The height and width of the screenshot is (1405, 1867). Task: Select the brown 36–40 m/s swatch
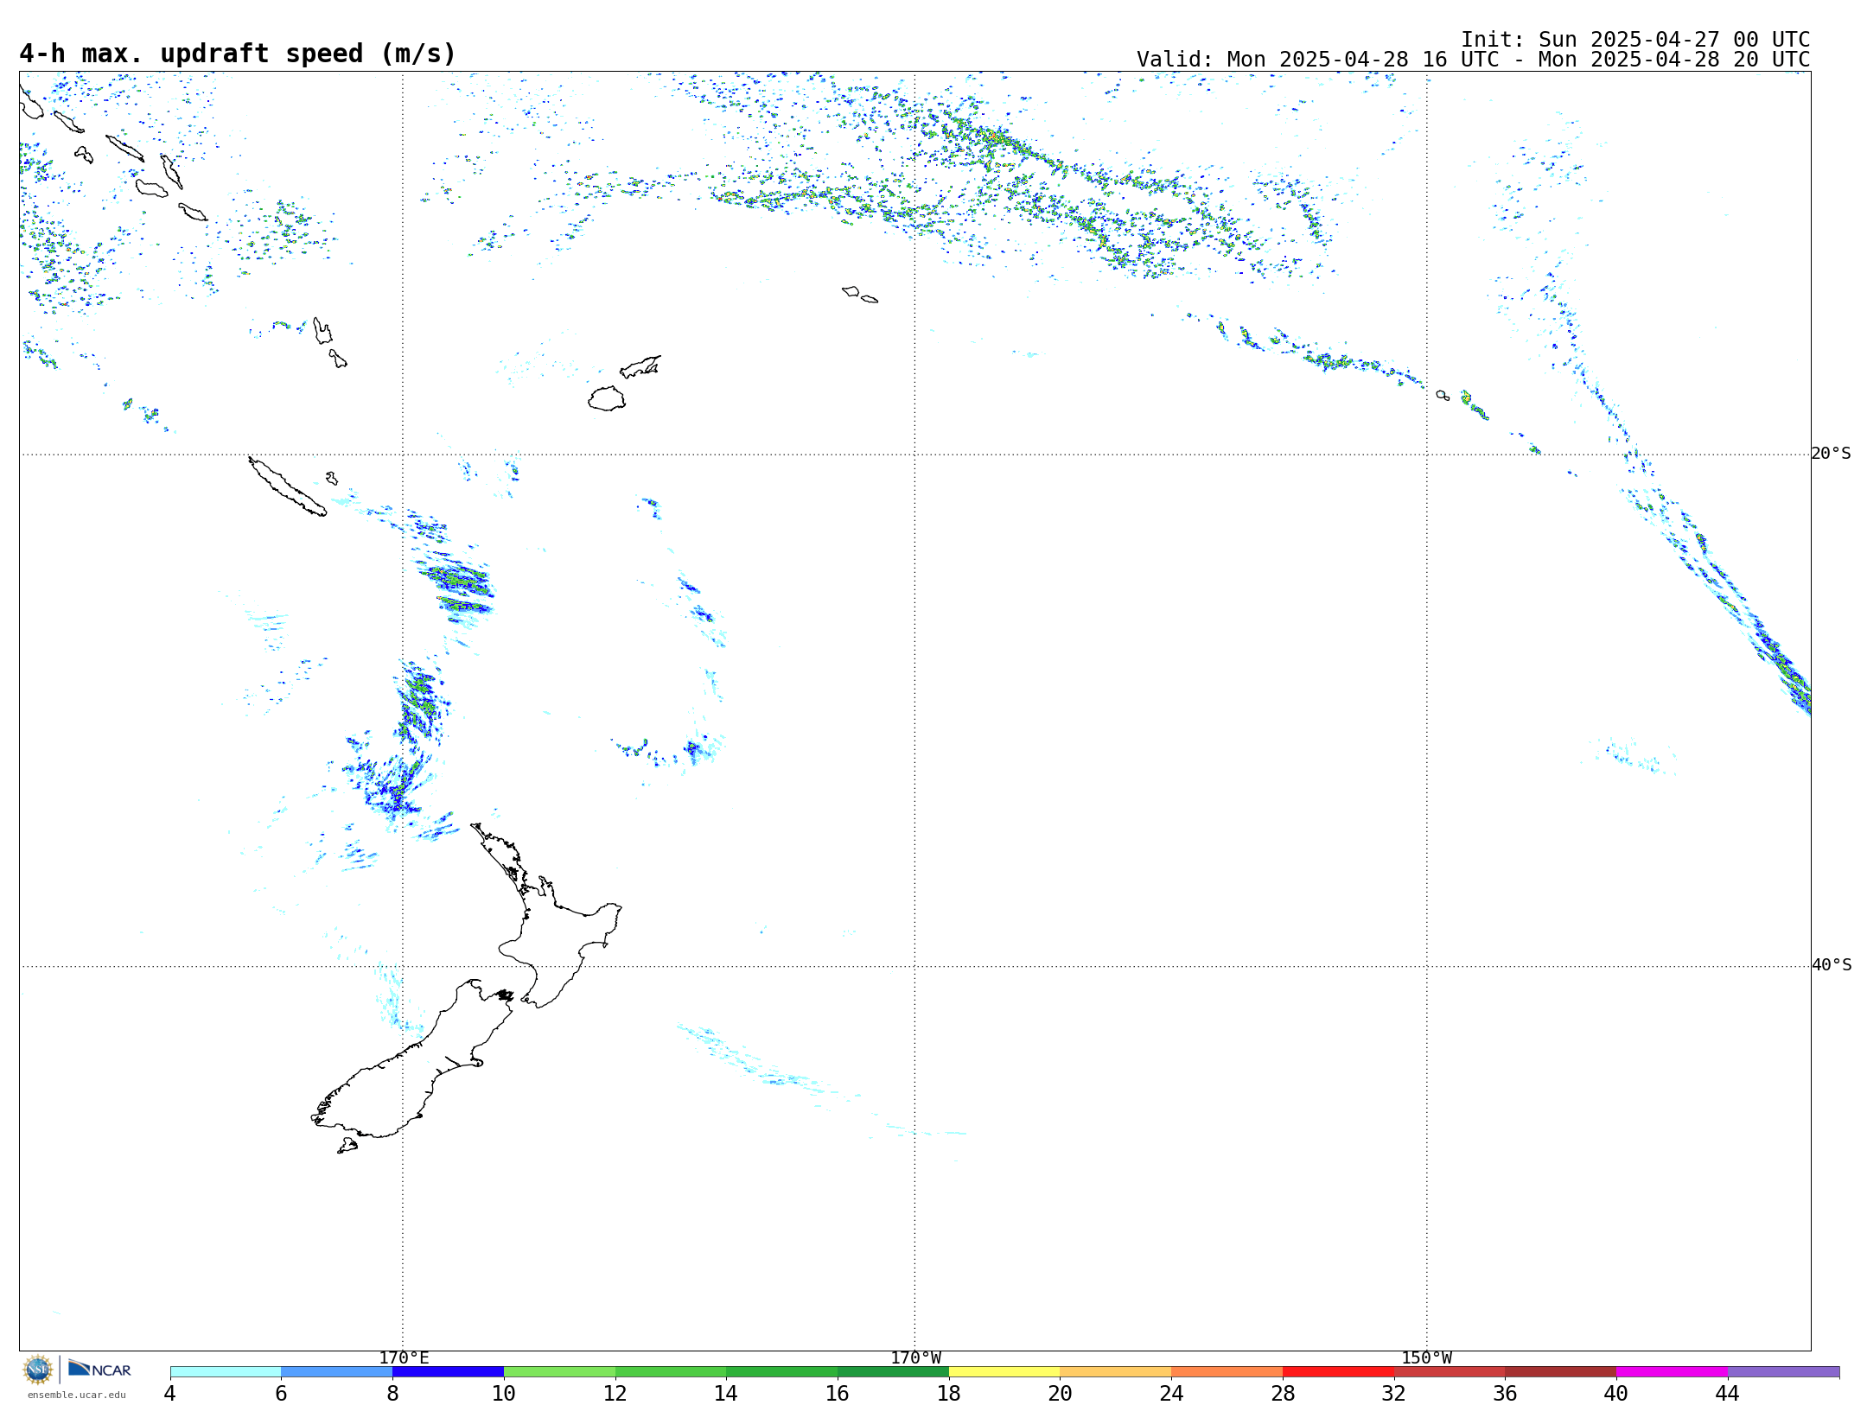pyautogui.click(x=1561, y=1371)
